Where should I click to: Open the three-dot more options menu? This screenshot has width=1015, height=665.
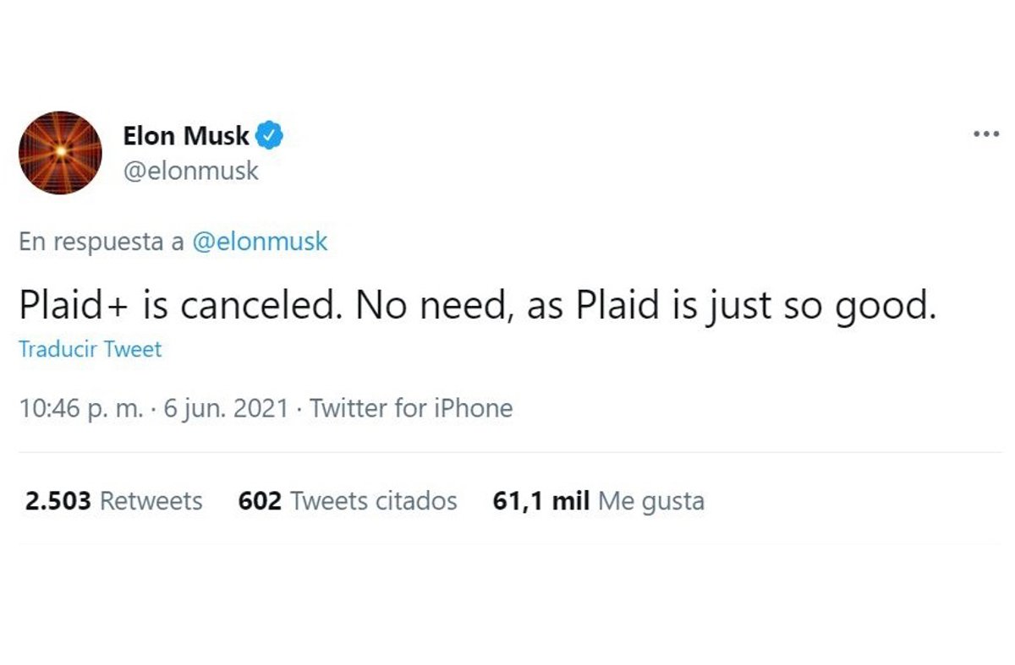click(x=985, y=135)
